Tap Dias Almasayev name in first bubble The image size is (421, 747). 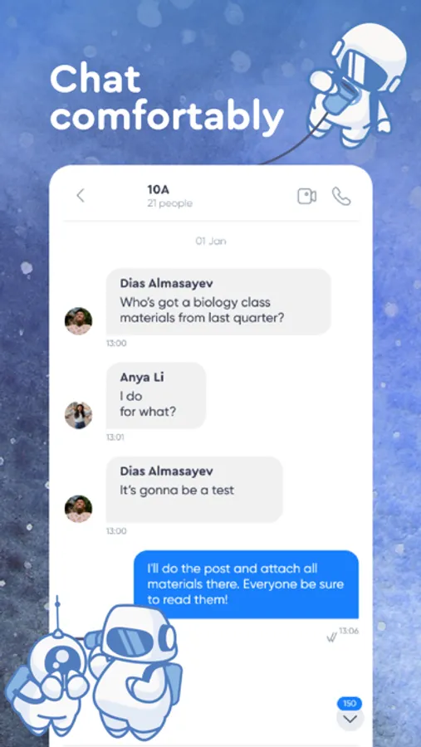[166, 284]
